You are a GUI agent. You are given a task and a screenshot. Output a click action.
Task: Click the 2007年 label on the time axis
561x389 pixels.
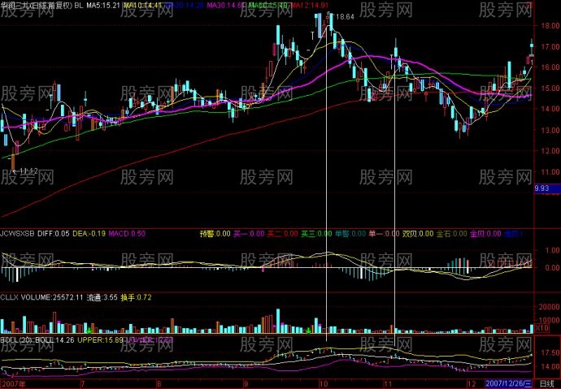(13, 384)
